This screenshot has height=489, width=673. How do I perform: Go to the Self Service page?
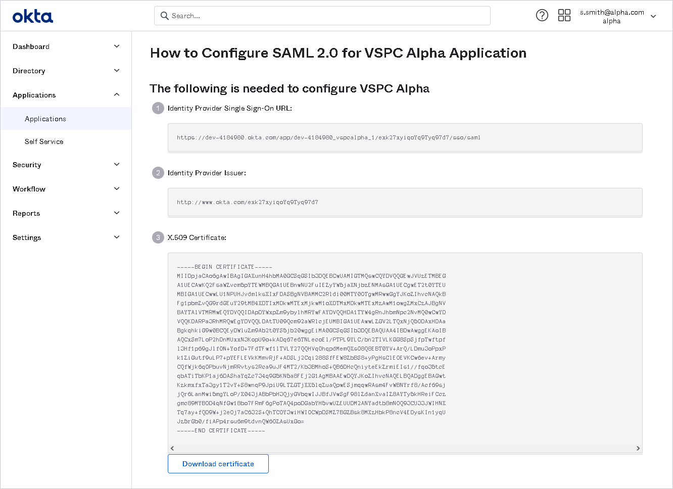point(44,141)
